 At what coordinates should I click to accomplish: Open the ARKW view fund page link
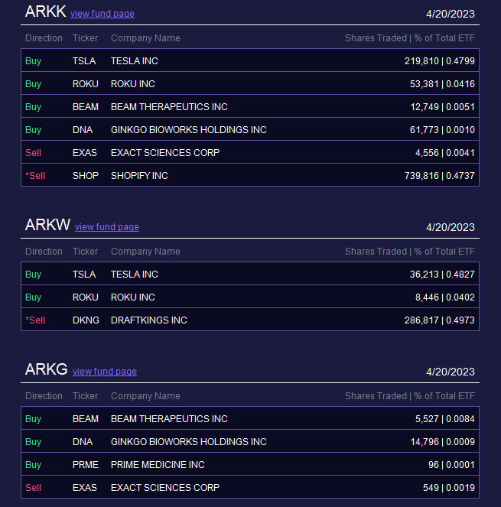coord(107,227)
